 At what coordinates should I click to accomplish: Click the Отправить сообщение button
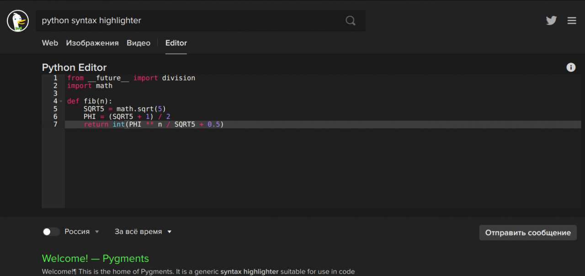pos(527,233)
